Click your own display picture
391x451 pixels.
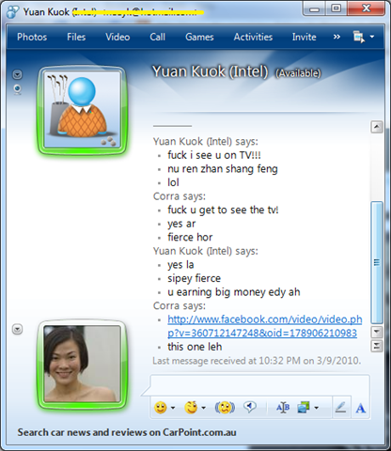[x=82, y=364]
